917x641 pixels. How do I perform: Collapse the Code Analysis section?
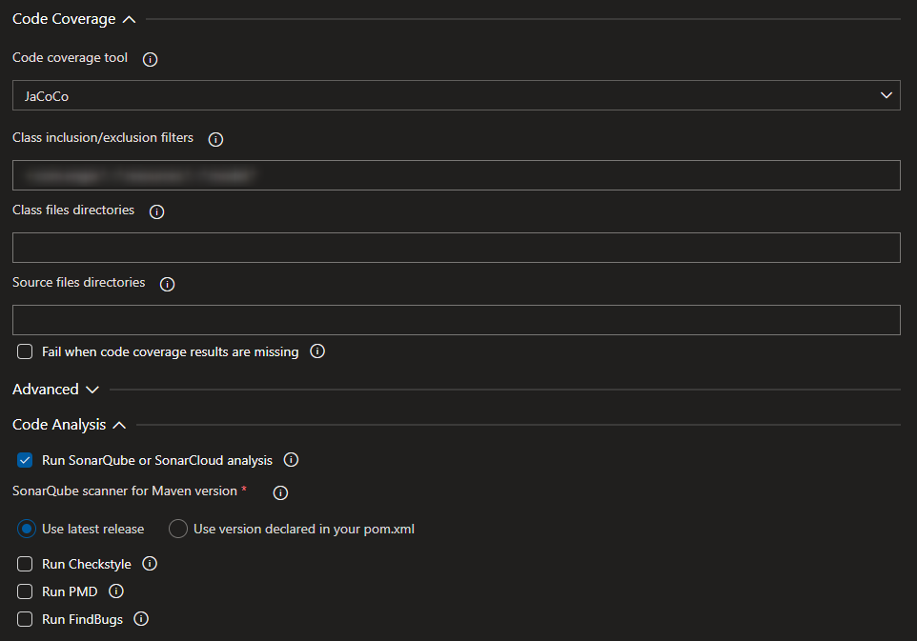pyautogui.click(x=119, y=425)
